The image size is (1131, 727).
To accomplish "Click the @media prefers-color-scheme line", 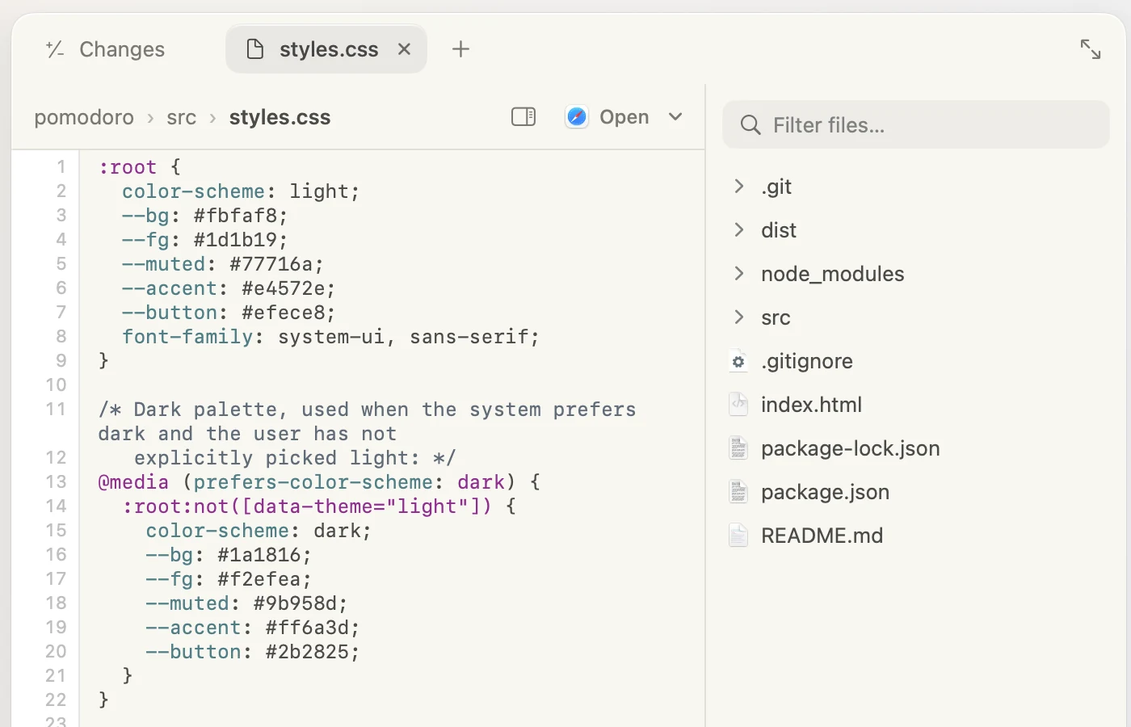I will (x=319, y=482).
